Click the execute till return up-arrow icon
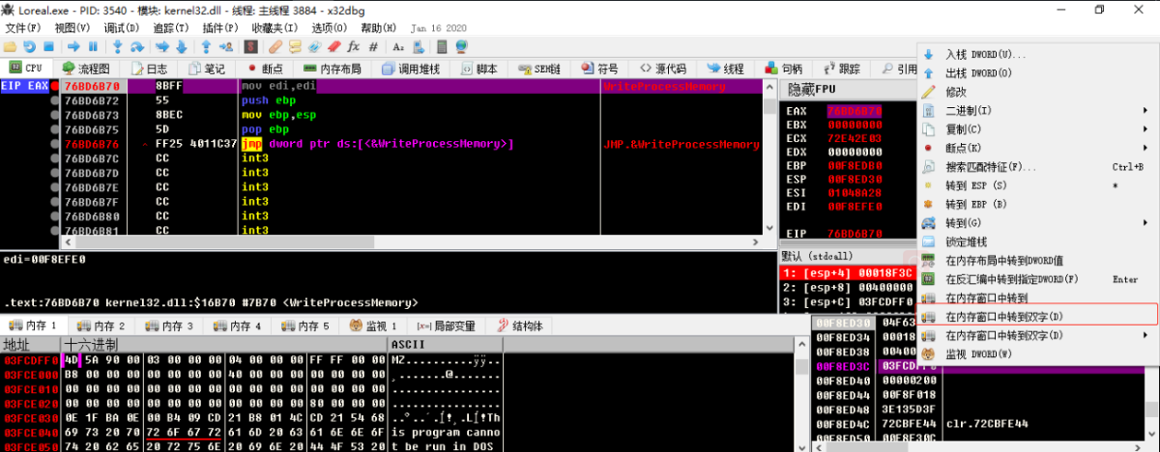 click(206, 46)
